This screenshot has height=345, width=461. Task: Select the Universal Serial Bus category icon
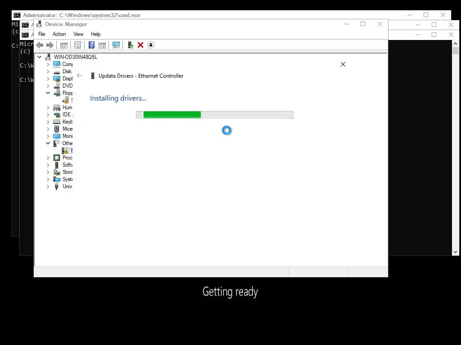[57, 186]
